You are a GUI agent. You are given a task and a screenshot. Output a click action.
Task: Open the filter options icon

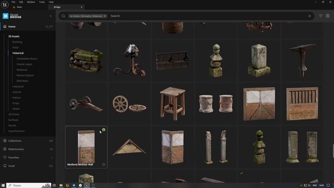(x=320, y=16)
